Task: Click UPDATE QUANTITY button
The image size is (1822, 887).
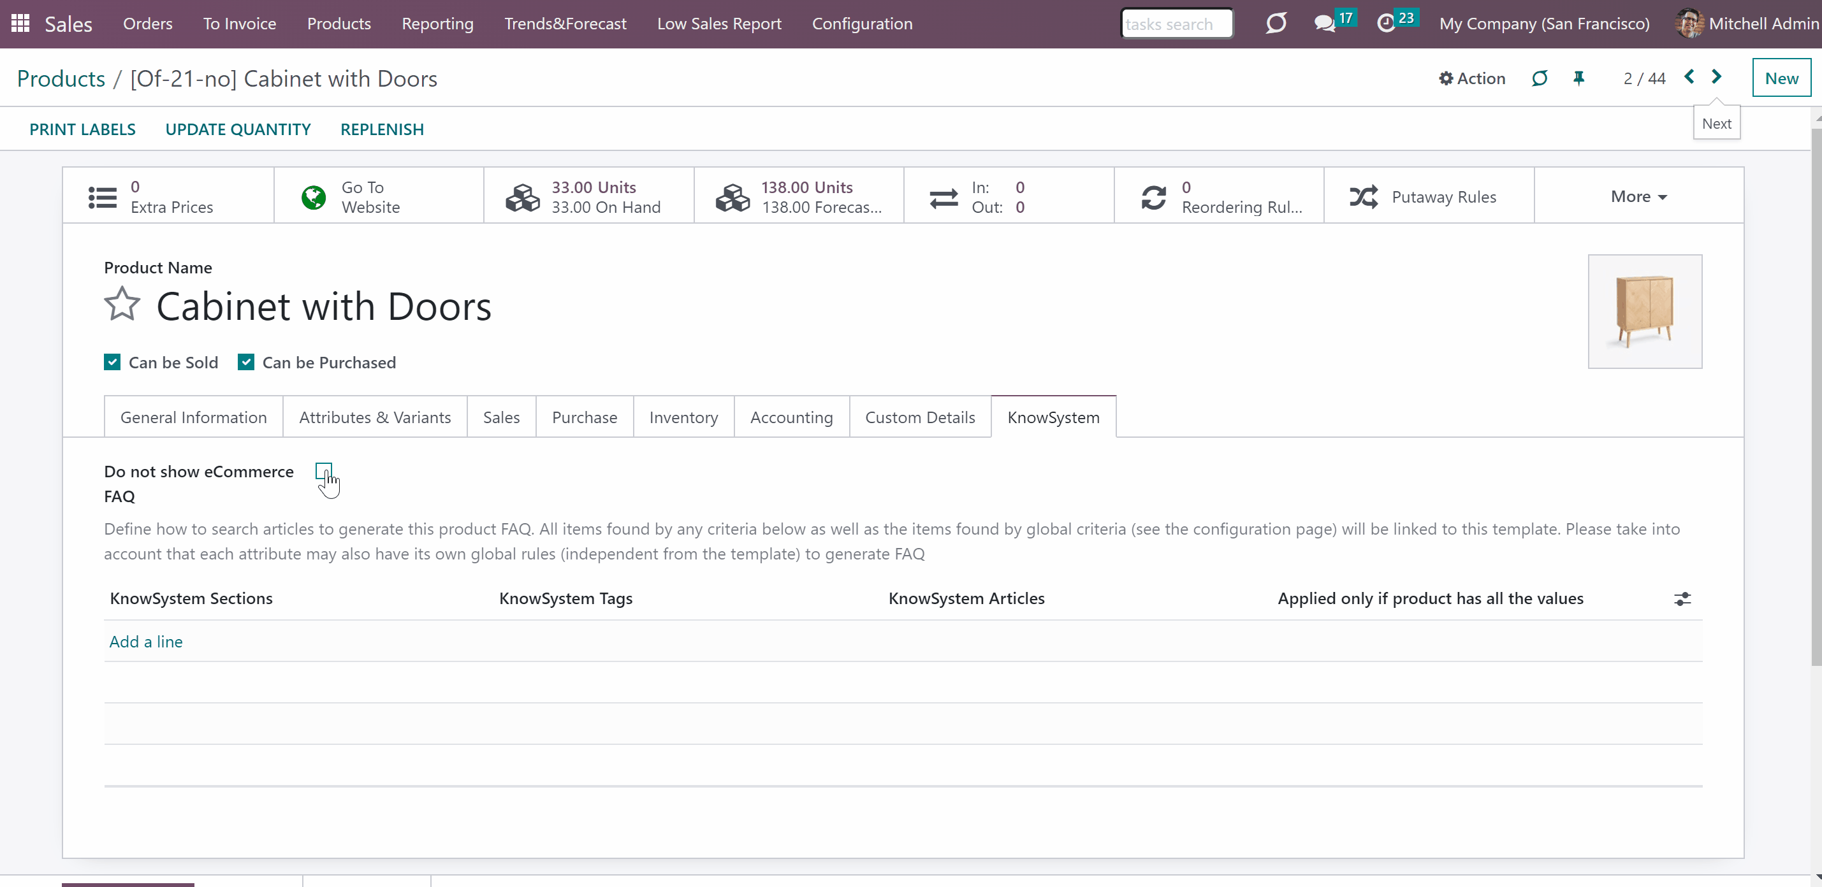Action: click(x=238, y=129)
